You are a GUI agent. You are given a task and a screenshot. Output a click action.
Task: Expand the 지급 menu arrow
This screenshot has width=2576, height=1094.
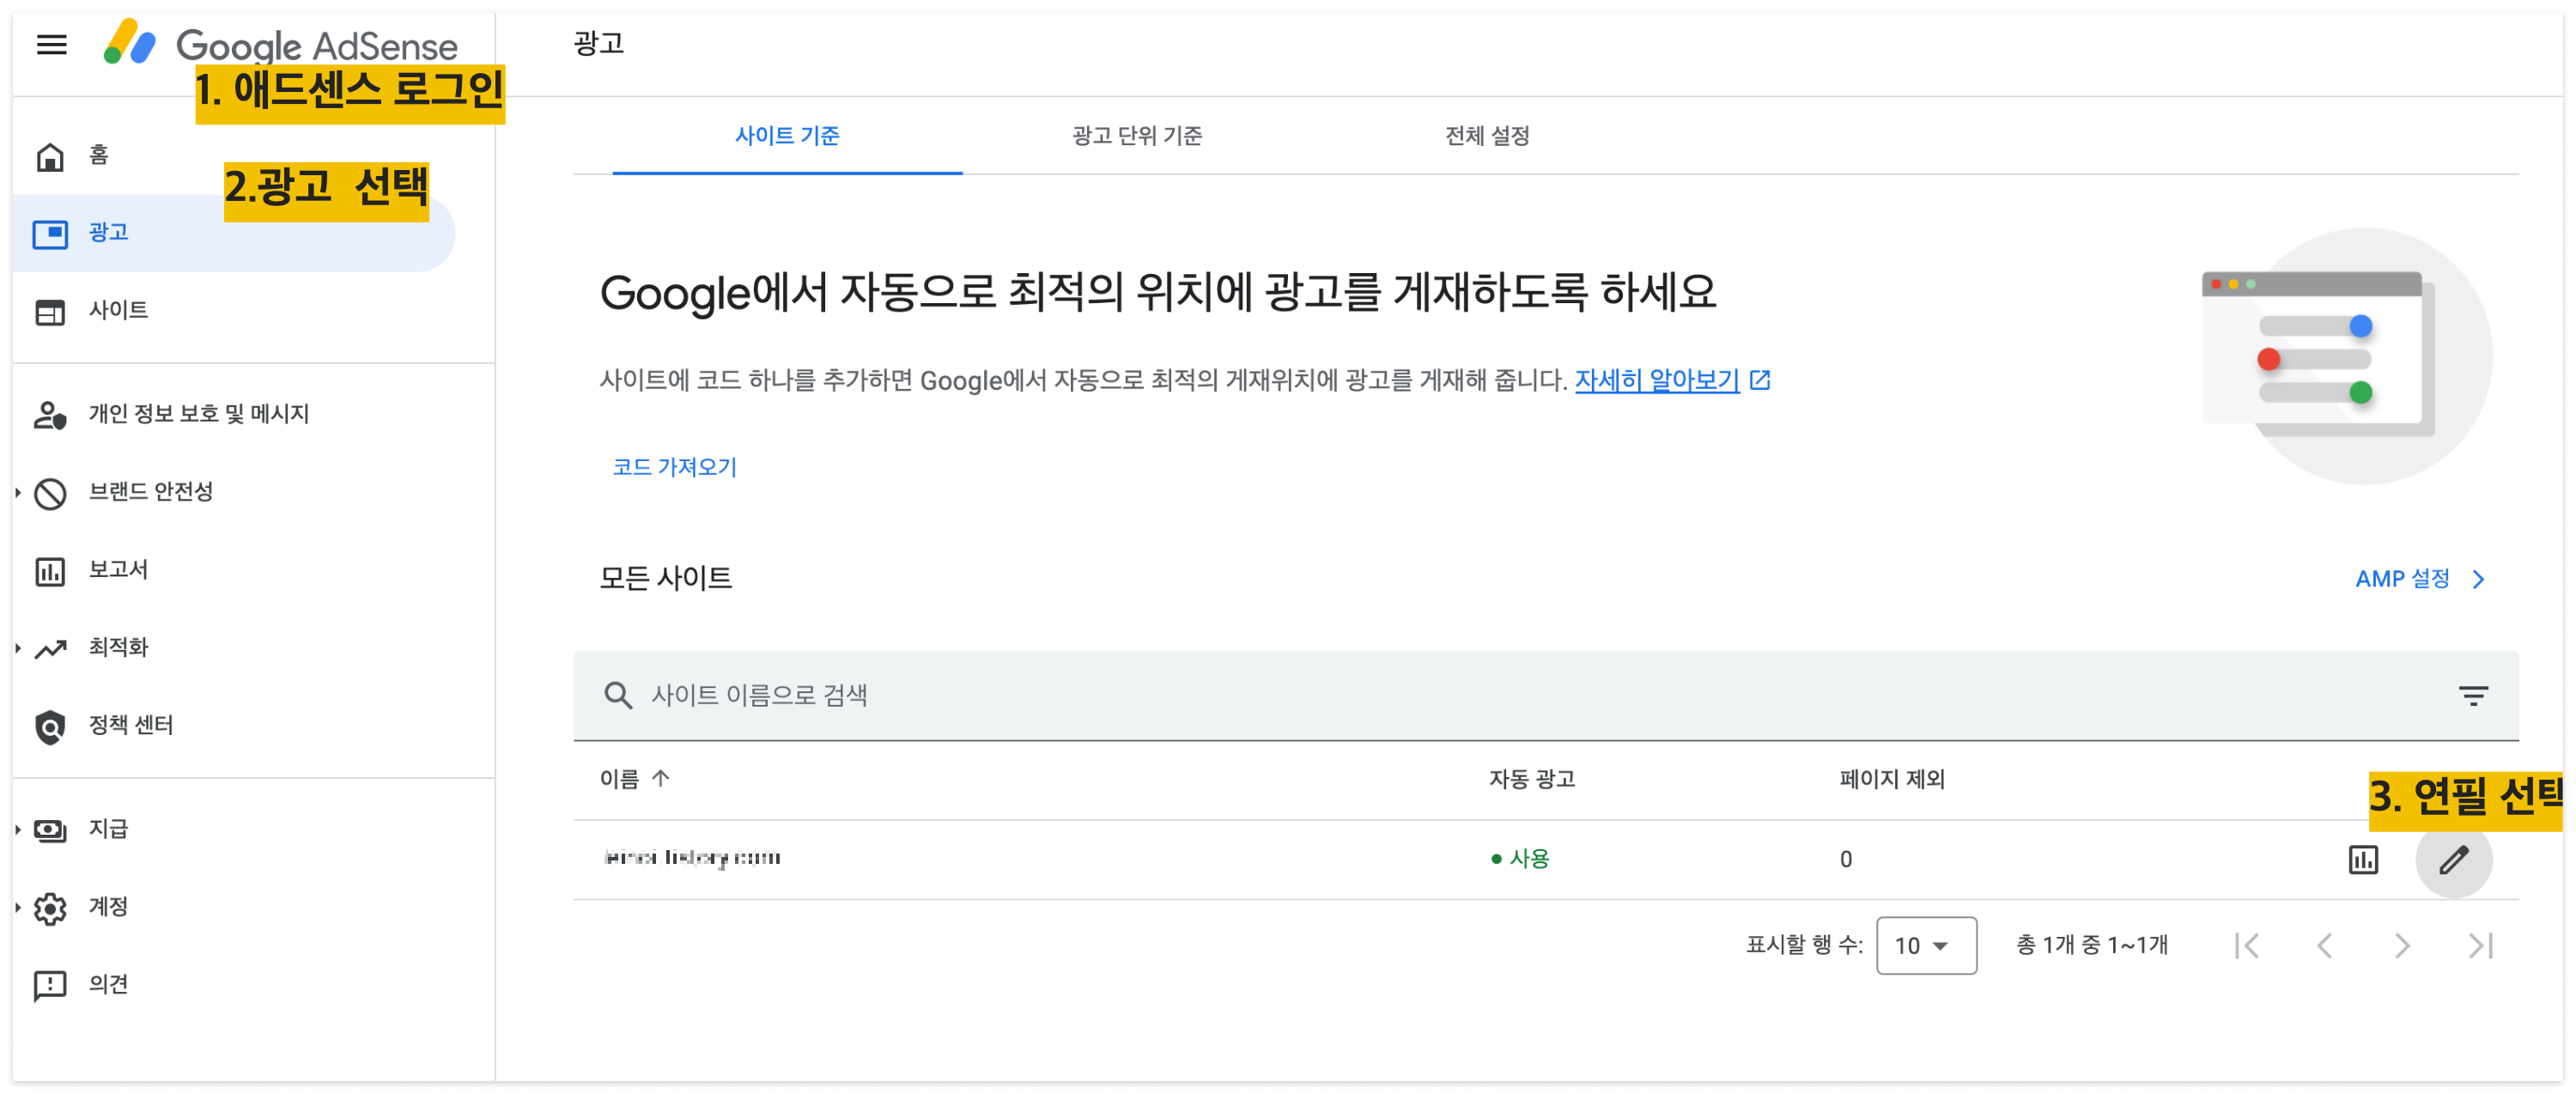coord(18,829)
